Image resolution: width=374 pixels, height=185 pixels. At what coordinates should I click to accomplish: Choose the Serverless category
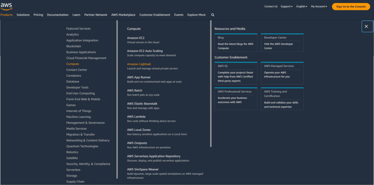click(x=73, y=170)
